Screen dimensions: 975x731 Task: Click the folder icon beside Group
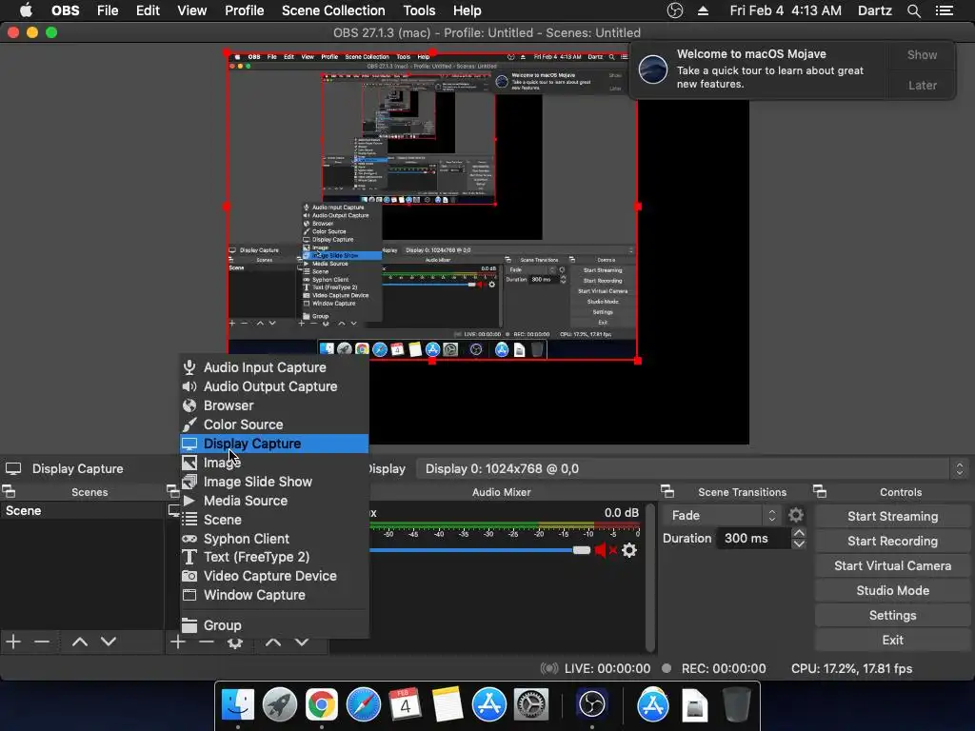pos(189,625)
